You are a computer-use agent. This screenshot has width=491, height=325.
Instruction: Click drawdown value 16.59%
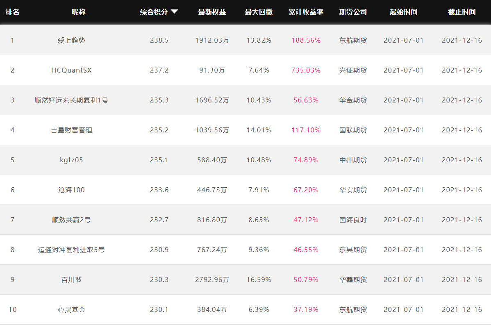click(259, 280)
